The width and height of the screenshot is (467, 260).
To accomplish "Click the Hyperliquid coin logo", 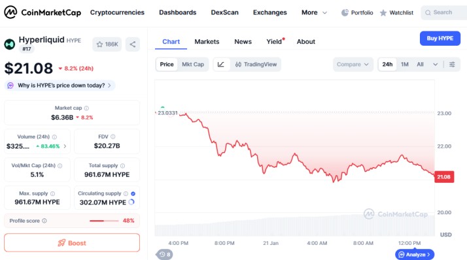I will coord(10,44).
